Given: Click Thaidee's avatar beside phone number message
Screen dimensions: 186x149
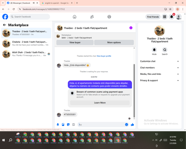Looking at the screenshot, I should pyautogui.click(x=59, y=115).
